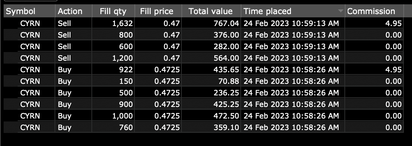412x146 pixels.
Task: Click the 4.95 commission on the 767.04 row
Action: [x=394, y=23]
